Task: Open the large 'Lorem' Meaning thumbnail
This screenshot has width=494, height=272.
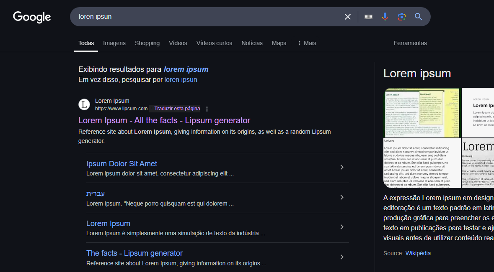Action: [x=478, y=163]
